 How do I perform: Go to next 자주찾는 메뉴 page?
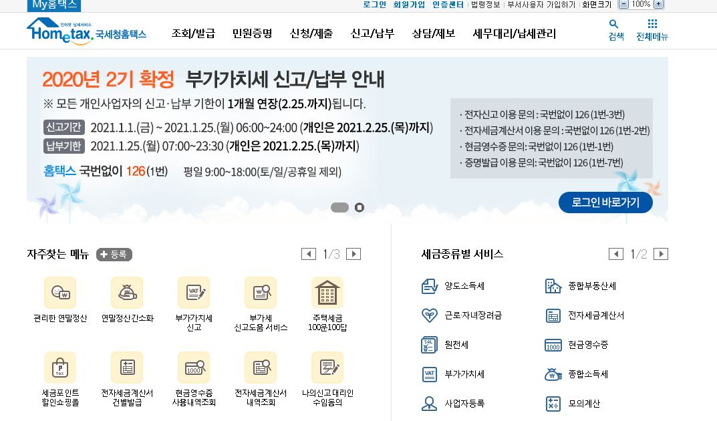click(x=353, y=254)
